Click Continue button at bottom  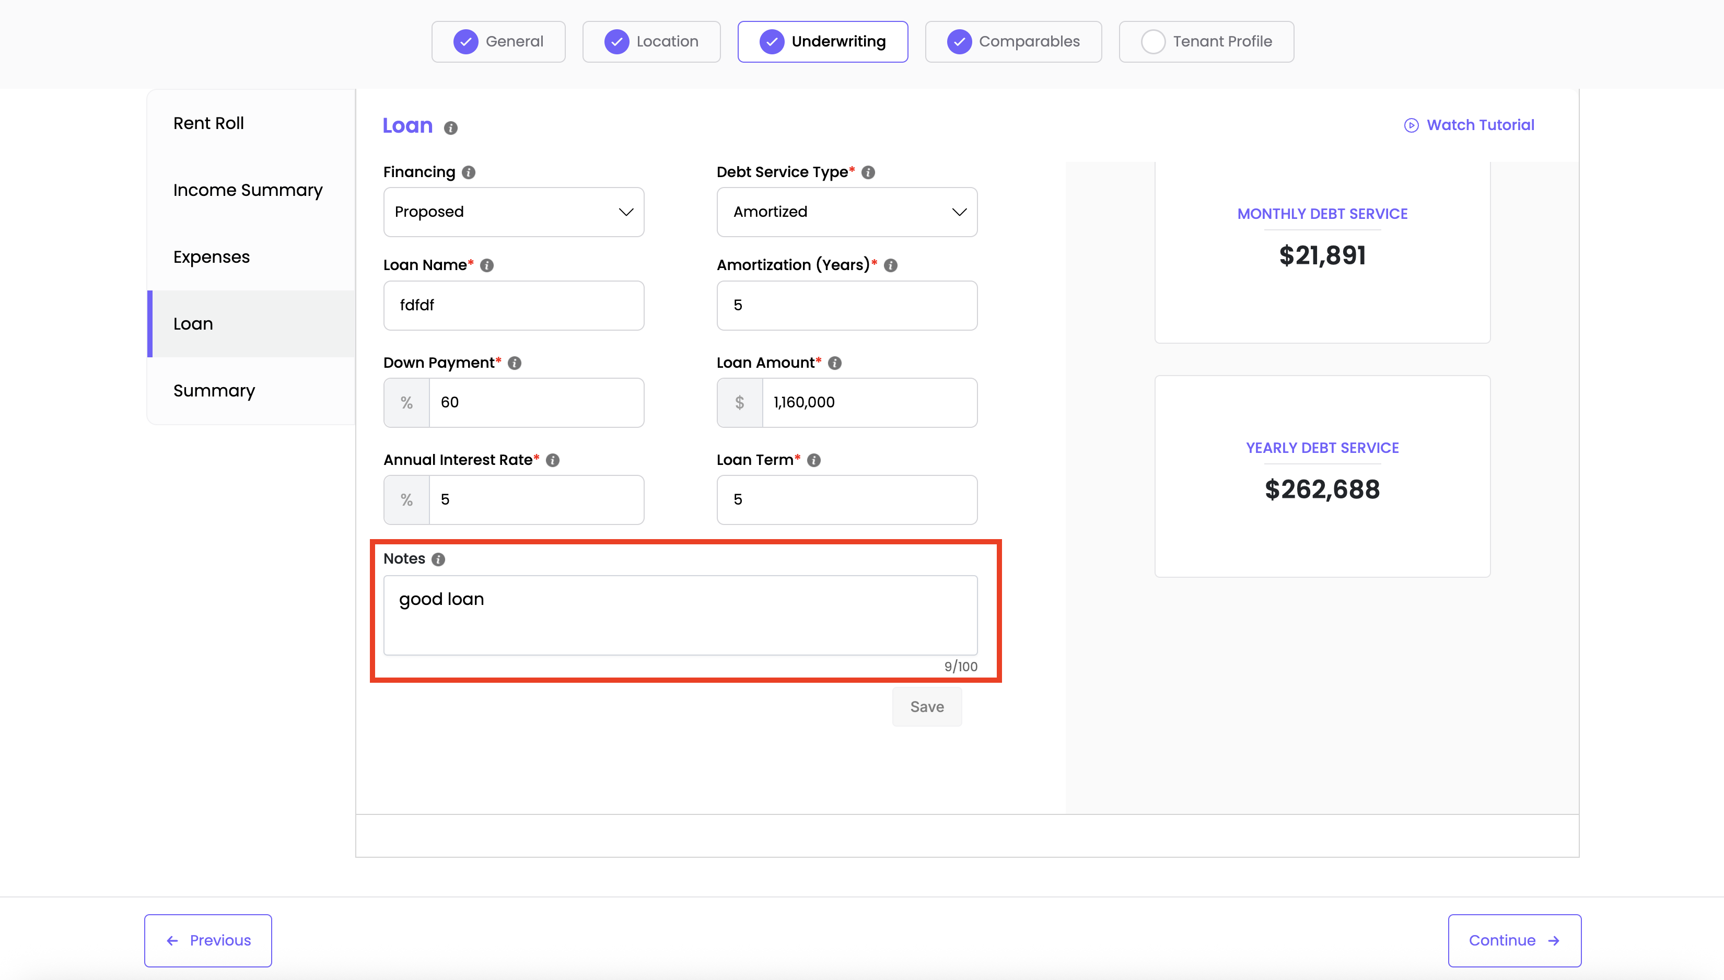click(x=1514, y=940)
